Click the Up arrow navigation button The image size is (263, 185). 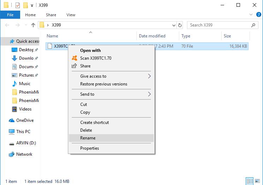click(33, 25)
